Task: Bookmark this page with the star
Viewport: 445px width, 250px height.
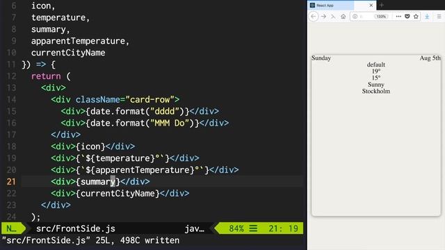Action: pos(416,17)
